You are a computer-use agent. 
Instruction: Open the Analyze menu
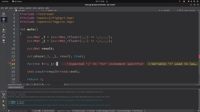[28, 8]
